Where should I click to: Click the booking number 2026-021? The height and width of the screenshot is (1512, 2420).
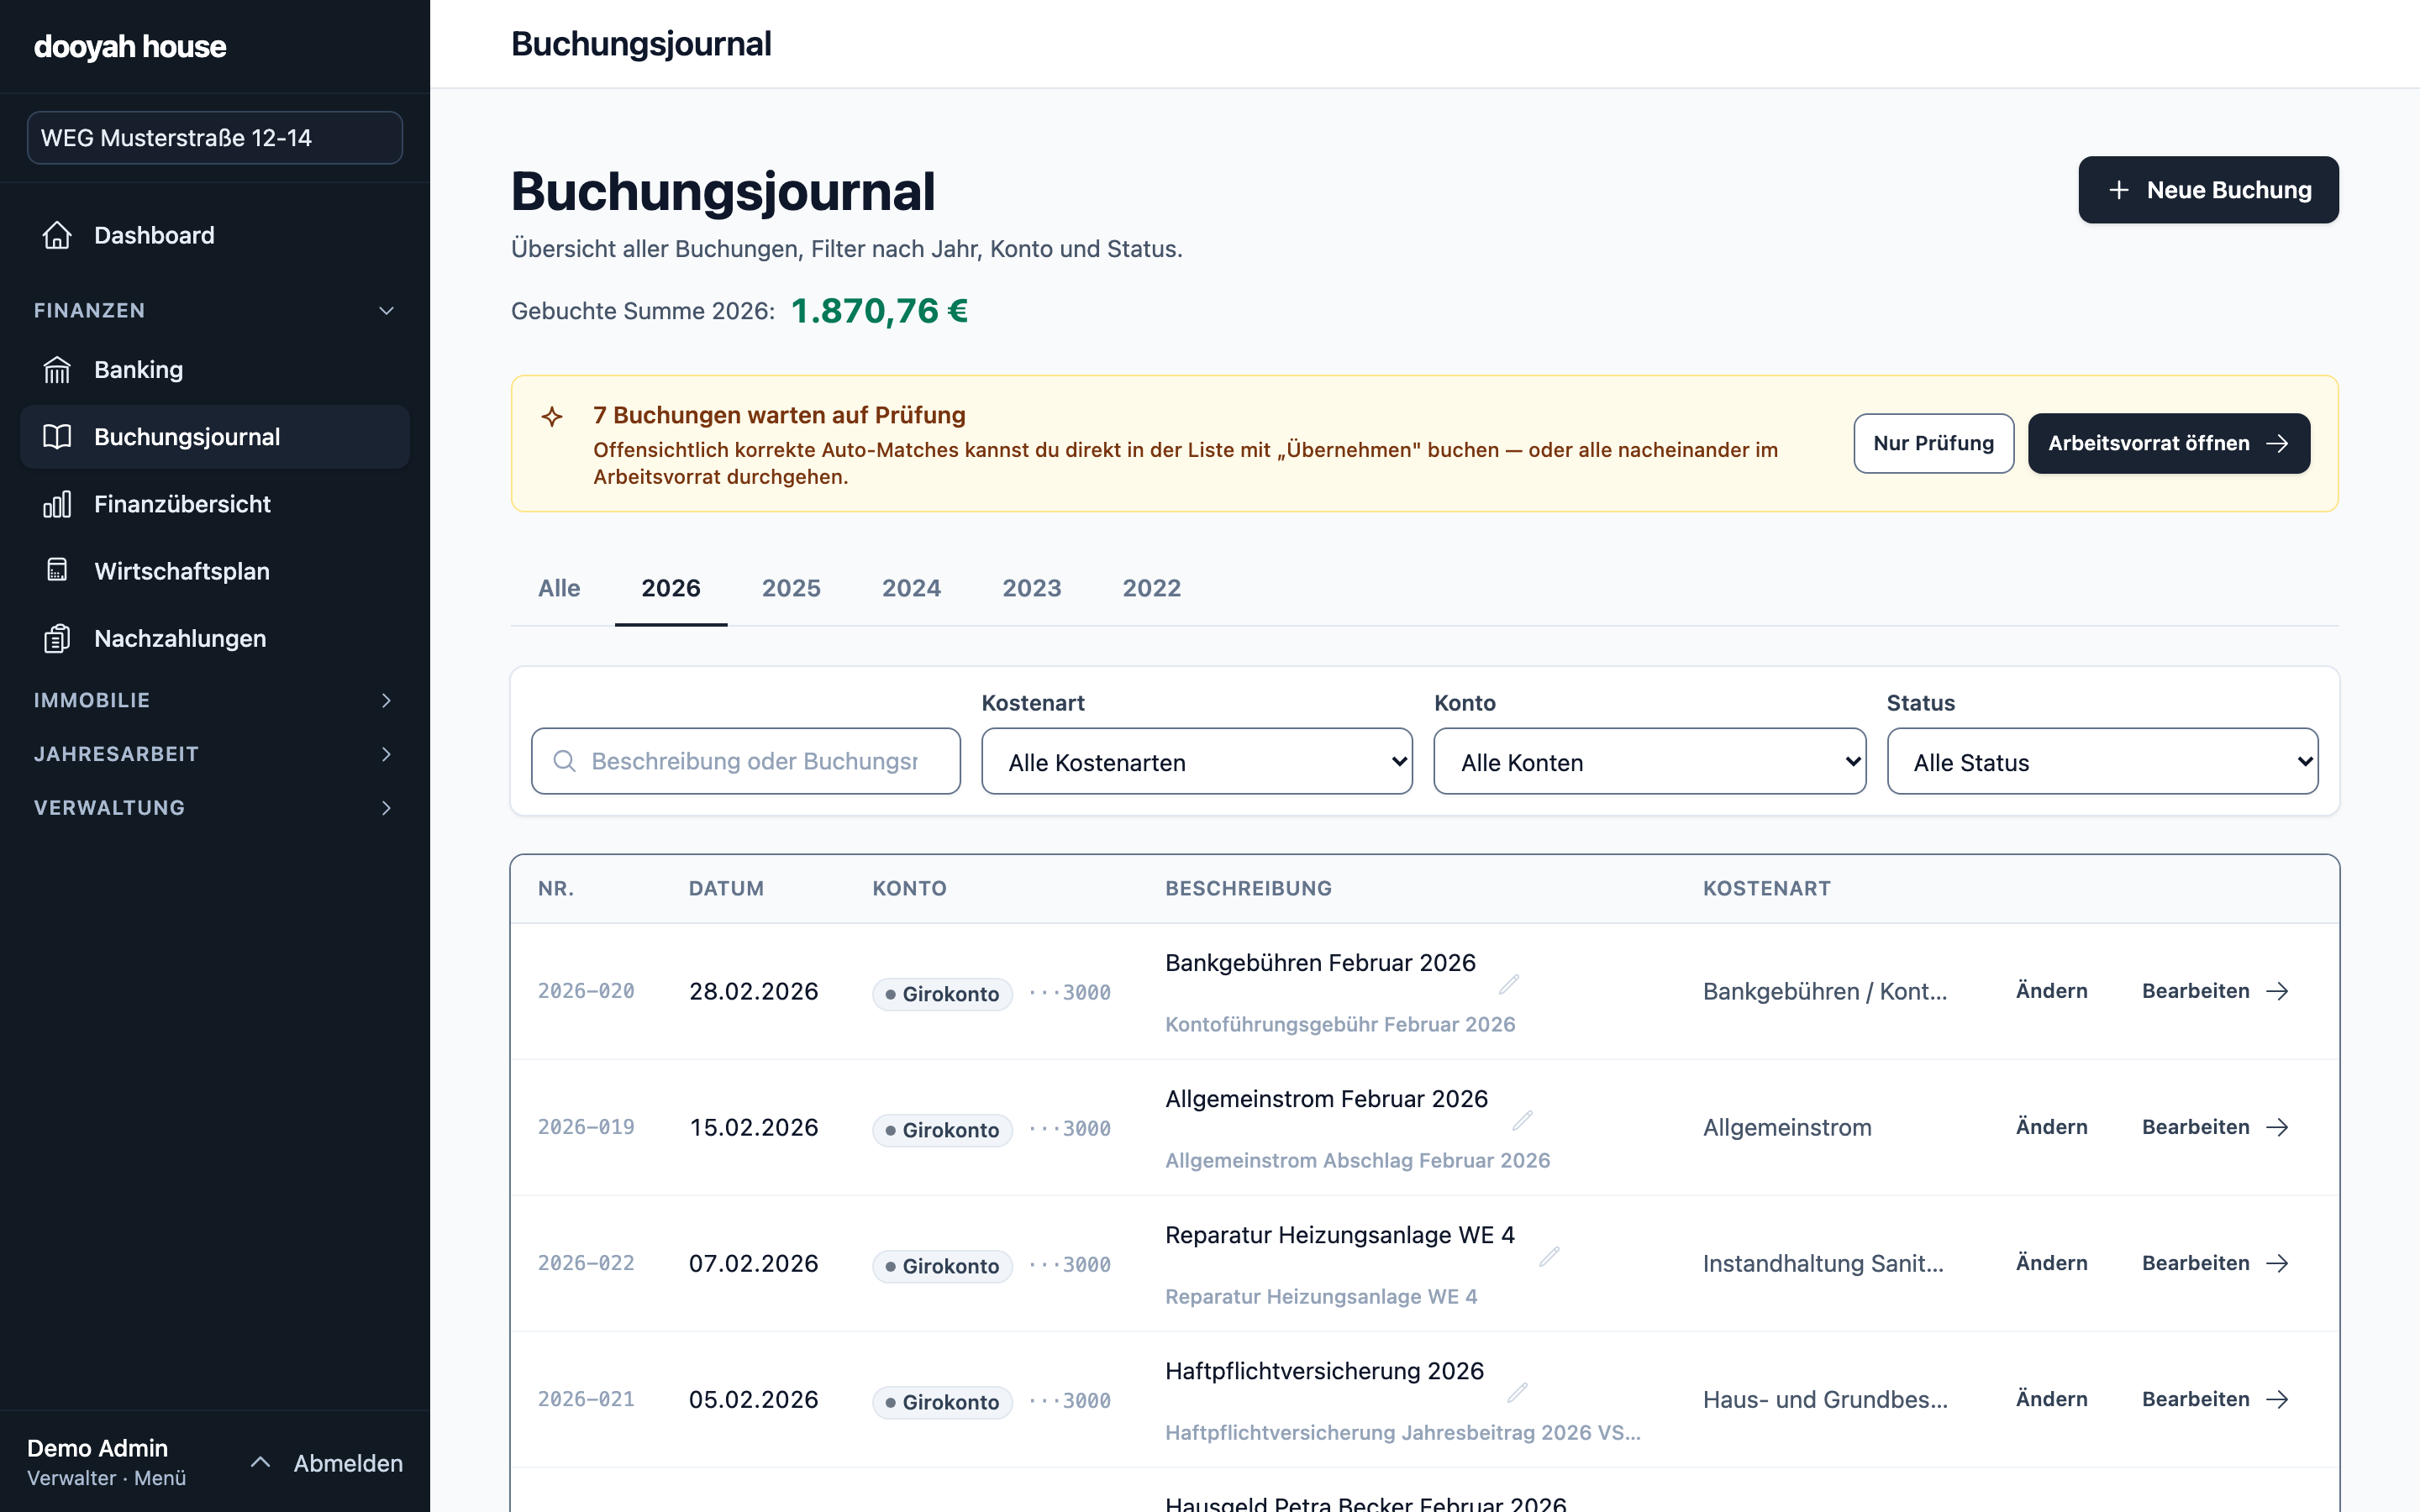pyautogui.click(x=586, y=1399)
